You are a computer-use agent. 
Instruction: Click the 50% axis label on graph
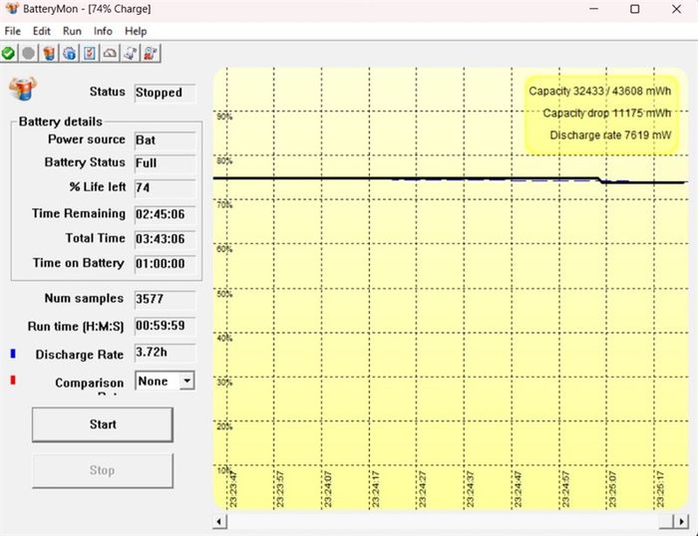coord(224,294)
